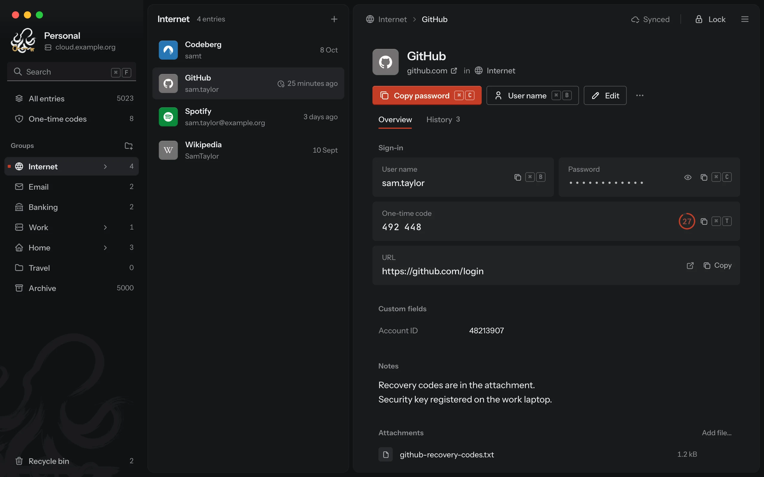
Task: Click the Synced cloud status
Action: coord(650,19)
